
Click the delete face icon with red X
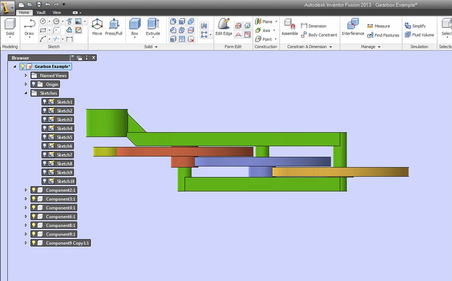(x=191, y=39)
